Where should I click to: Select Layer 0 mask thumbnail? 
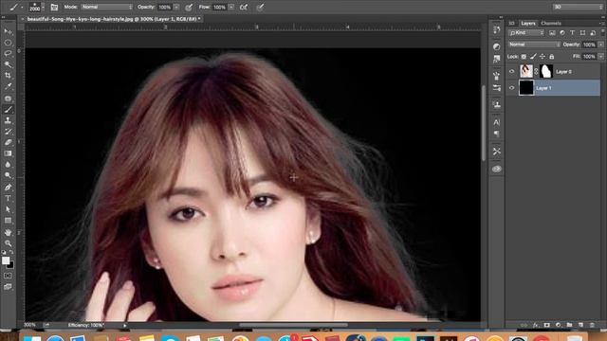[546, 72]
